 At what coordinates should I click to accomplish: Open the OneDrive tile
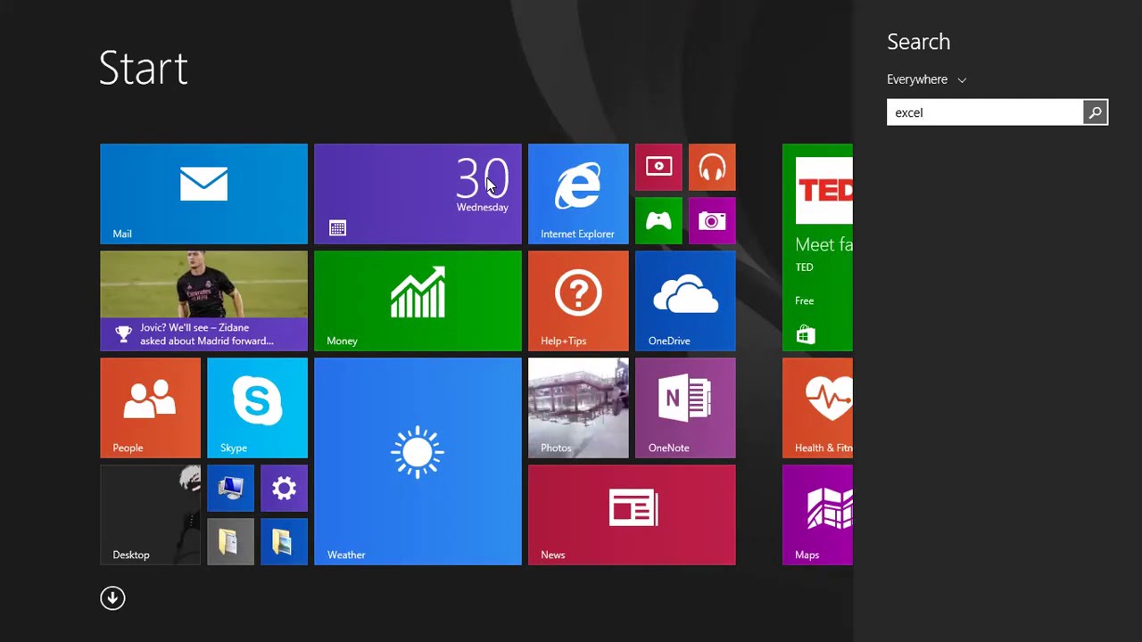click(x=685, y=300)
